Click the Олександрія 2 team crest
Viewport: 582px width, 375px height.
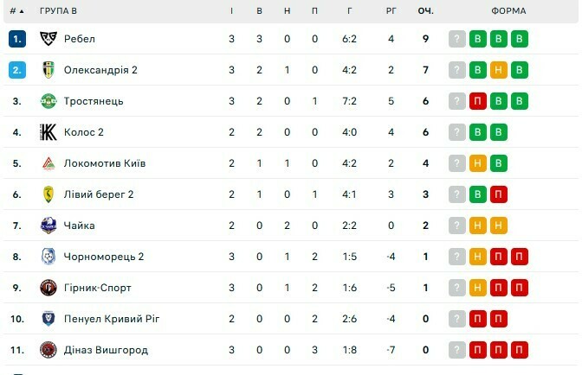[x=48, y=70]
